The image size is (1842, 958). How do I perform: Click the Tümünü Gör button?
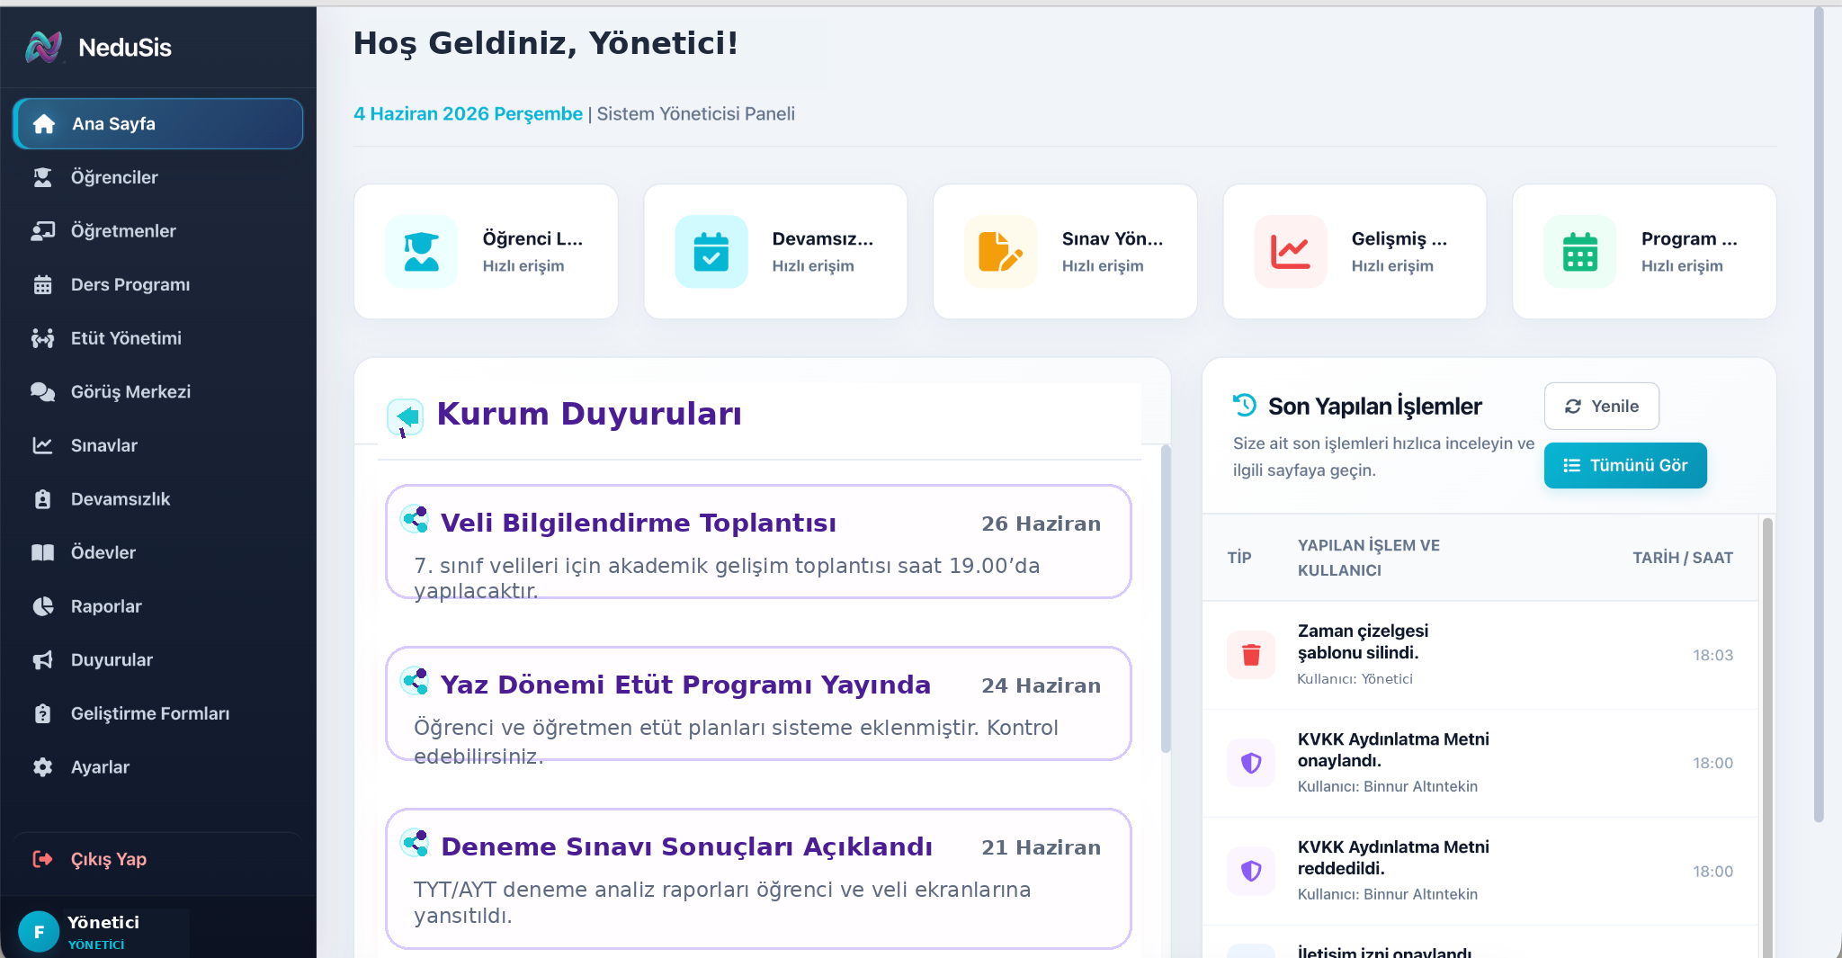pos(1625,465)
